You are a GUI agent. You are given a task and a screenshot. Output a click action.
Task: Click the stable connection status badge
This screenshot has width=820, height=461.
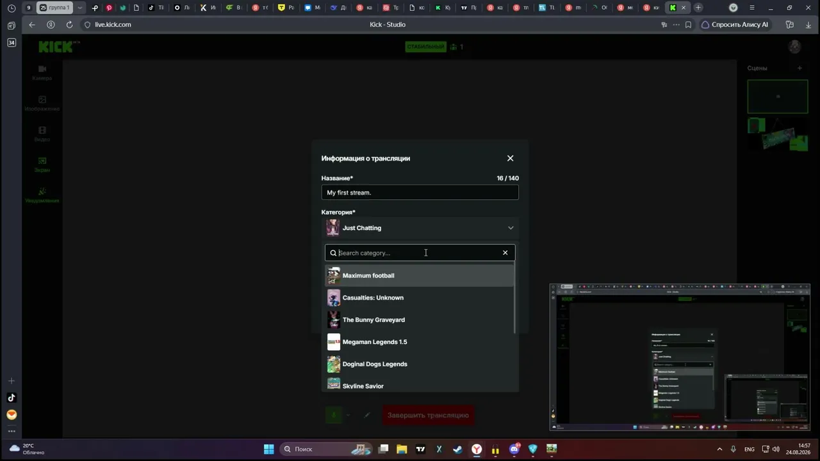[425, 47]
